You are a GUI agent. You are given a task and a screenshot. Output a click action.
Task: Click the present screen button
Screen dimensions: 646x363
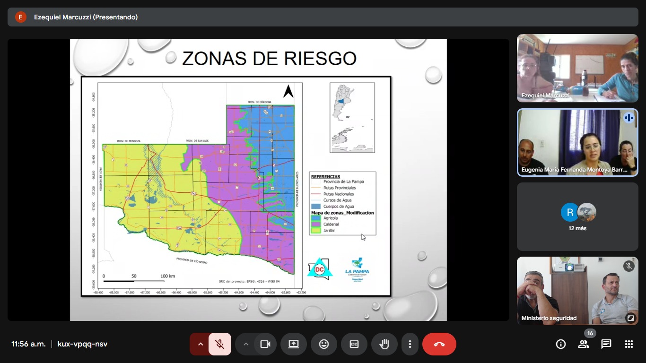tap(294, 344)
